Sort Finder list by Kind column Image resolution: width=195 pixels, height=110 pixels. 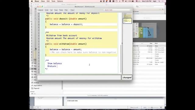click(156, 43)
